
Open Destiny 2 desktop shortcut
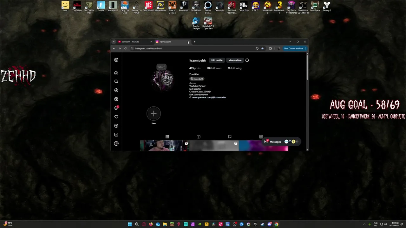327,7
